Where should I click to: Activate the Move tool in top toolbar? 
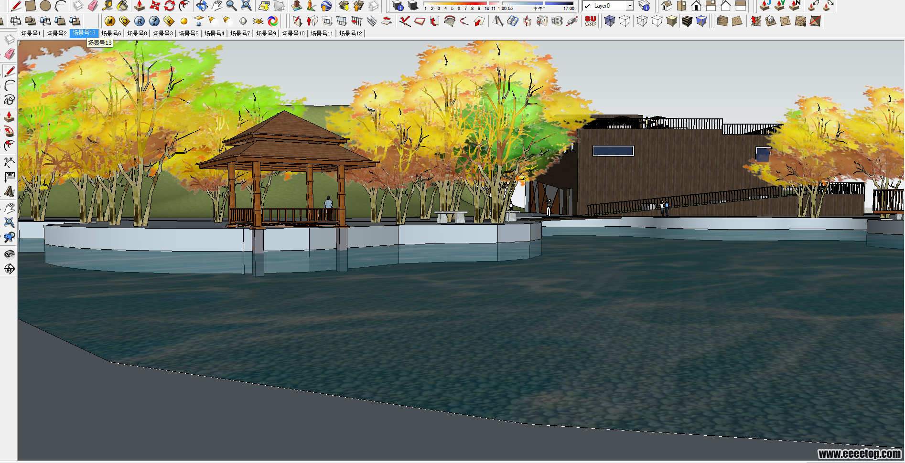pos(155,6)
